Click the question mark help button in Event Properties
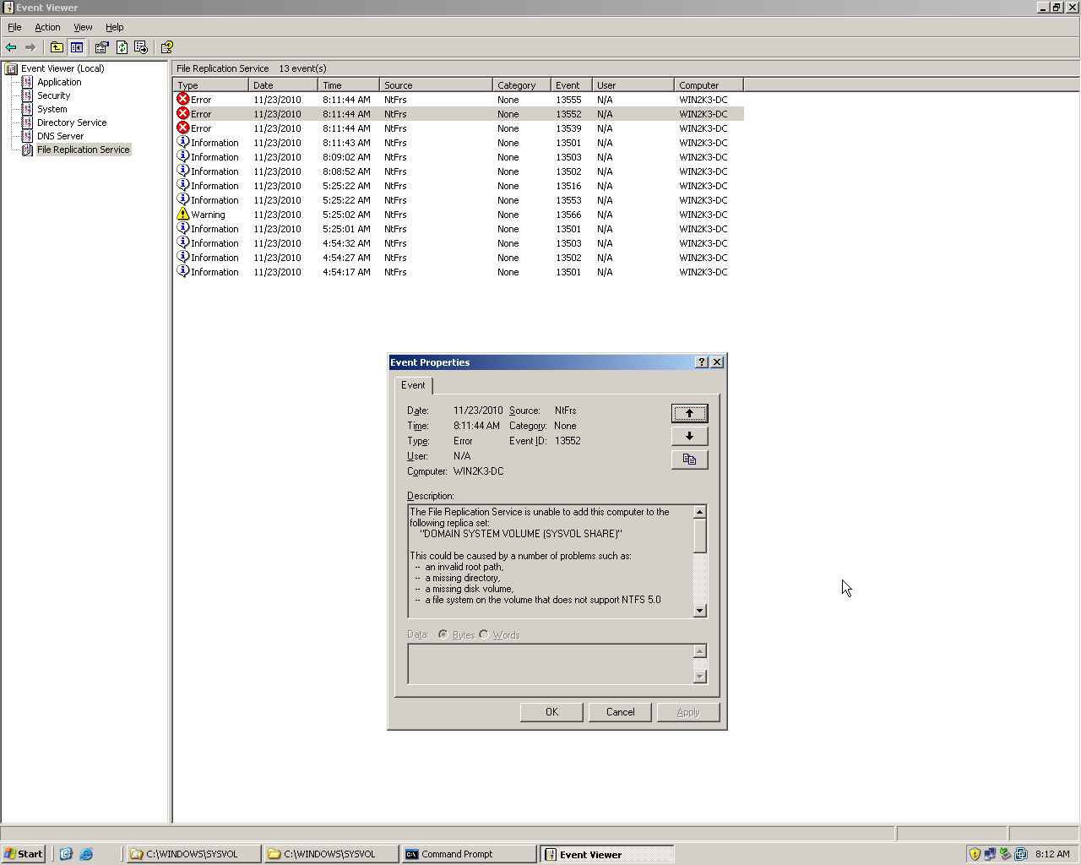The width and height of the screenshot is (1081, 865). coord(701,362)
